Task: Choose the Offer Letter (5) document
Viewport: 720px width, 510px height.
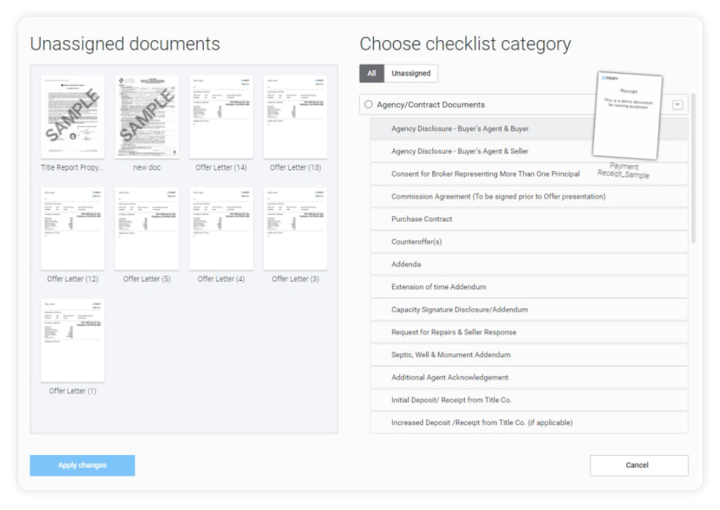Action: click(146, 229)
